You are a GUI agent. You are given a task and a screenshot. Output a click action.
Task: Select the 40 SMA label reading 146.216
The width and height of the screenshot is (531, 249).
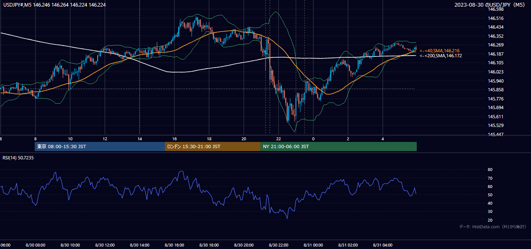[440, 51]
